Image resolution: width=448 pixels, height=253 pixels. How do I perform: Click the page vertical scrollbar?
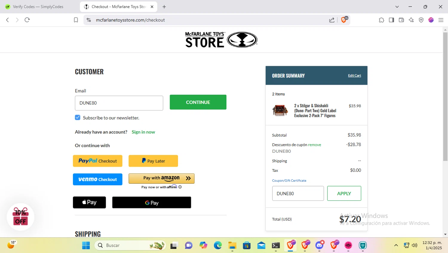click(x=445, y=97)
